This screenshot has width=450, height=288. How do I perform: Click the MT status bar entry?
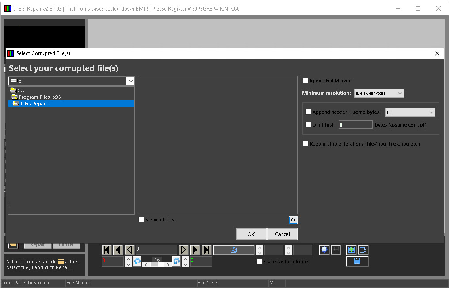[x=273, y=283]
